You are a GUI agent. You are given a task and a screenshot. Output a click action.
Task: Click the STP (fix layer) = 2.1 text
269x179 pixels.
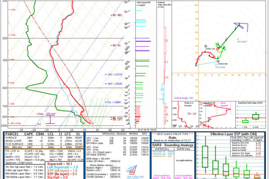(x=62, y=174)
